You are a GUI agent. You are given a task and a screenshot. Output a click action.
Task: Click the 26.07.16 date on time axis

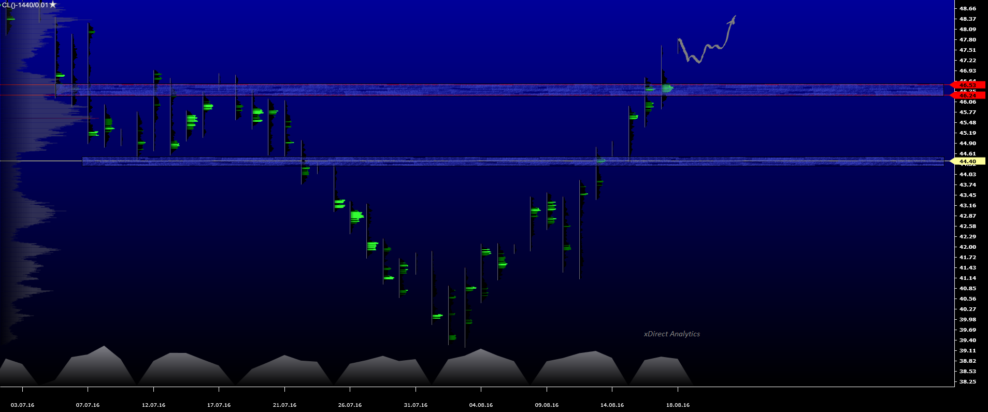pyautogui.click(x=350, y=405)
